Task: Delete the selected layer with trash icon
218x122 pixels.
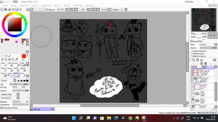Action: (205, 63)
